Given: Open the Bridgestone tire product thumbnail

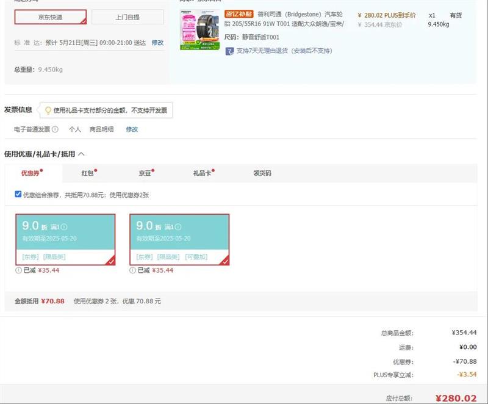Looking at the screenshot, I should tap(199, 31).
